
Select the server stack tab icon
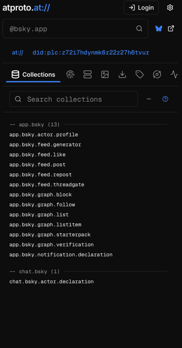[88, 74]
